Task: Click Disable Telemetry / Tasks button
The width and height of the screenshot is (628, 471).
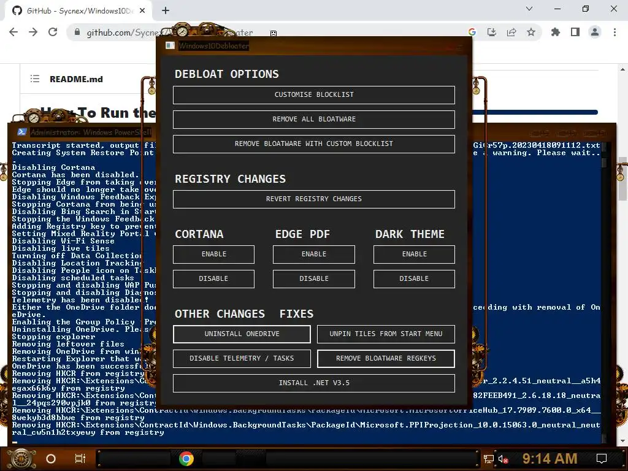Action: tap(242, 358)
